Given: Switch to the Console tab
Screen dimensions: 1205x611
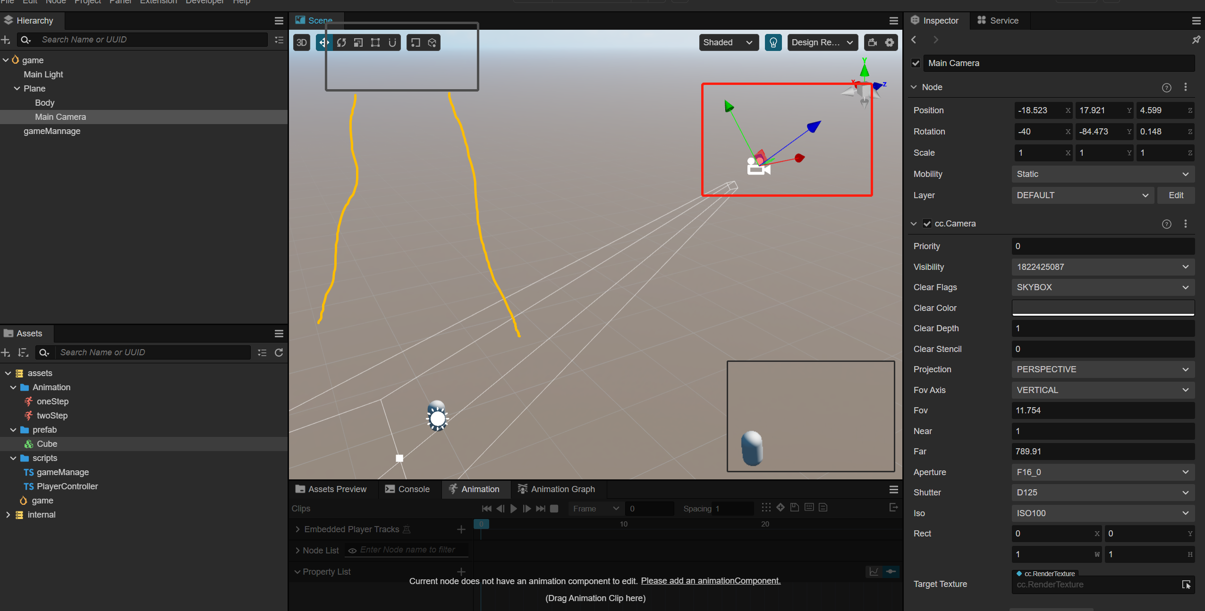Looking at the screenshot, I should pyautogui.click(x=407, y=489).
